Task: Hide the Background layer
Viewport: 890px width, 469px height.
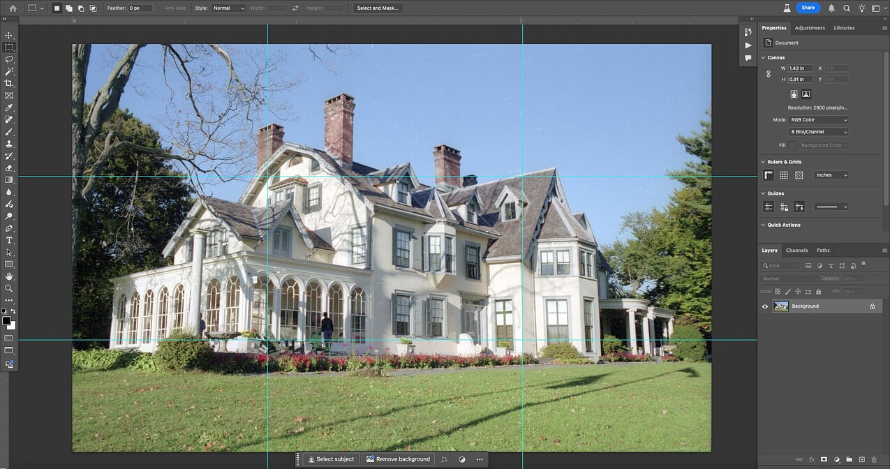Action: (x=764, y=306)
